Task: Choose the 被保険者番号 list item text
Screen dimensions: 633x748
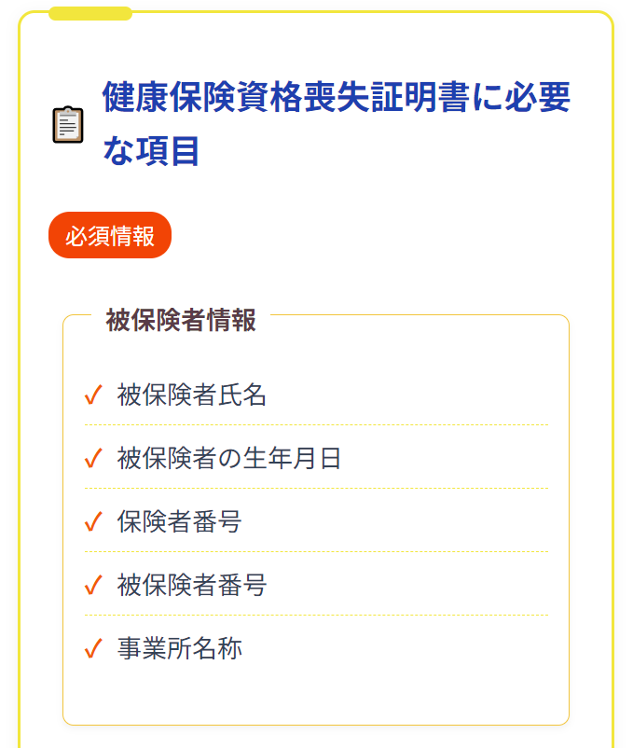Action: pos(192,586)
